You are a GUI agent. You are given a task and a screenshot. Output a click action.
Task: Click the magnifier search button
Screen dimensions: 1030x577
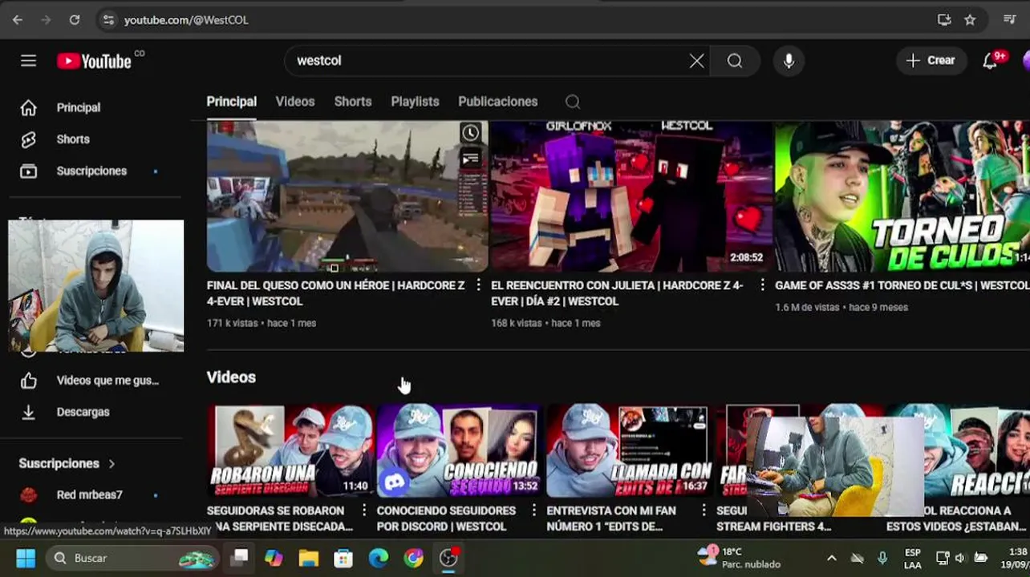coord(735,61)
